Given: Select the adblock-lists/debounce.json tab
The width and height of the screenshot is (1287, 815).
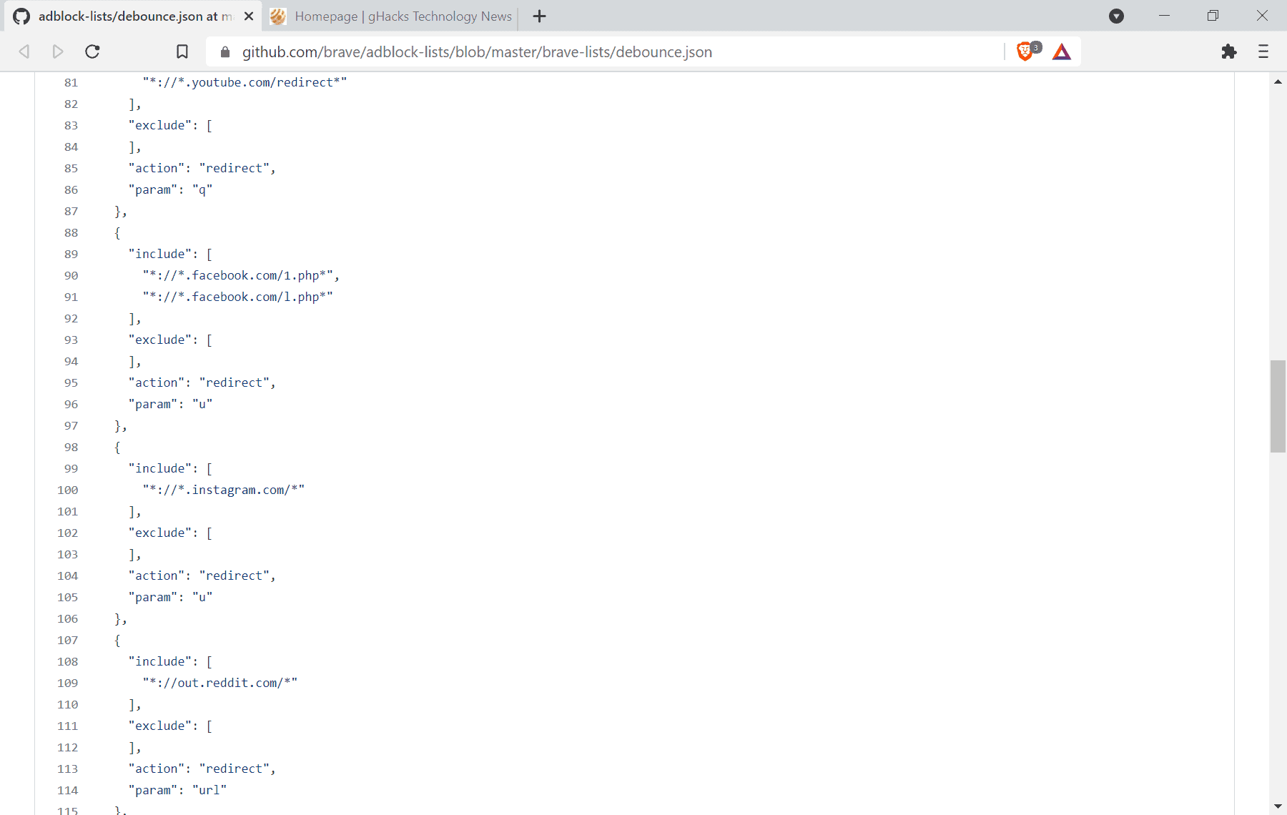Looking at the screenshot, I should click(134, 16).
